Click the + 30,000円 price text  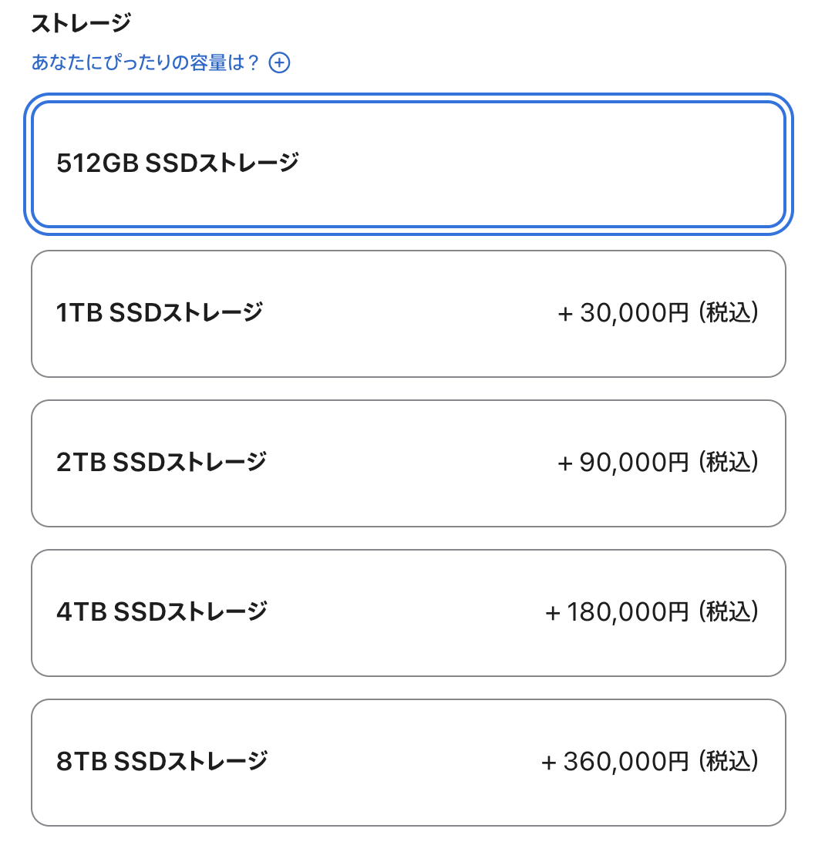623,313
